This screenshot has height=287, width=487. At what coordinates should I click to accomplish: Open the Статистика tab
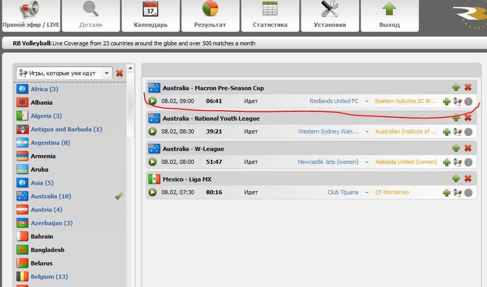point(270,15)
